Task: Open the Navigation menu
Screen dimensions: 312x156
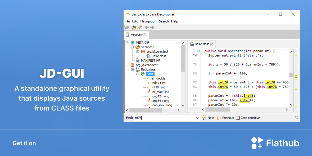Action: point(148,21)
